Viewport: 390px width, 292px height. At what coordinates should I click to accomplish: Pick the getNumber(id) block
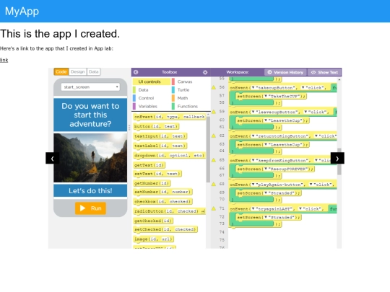pos(152,183)
